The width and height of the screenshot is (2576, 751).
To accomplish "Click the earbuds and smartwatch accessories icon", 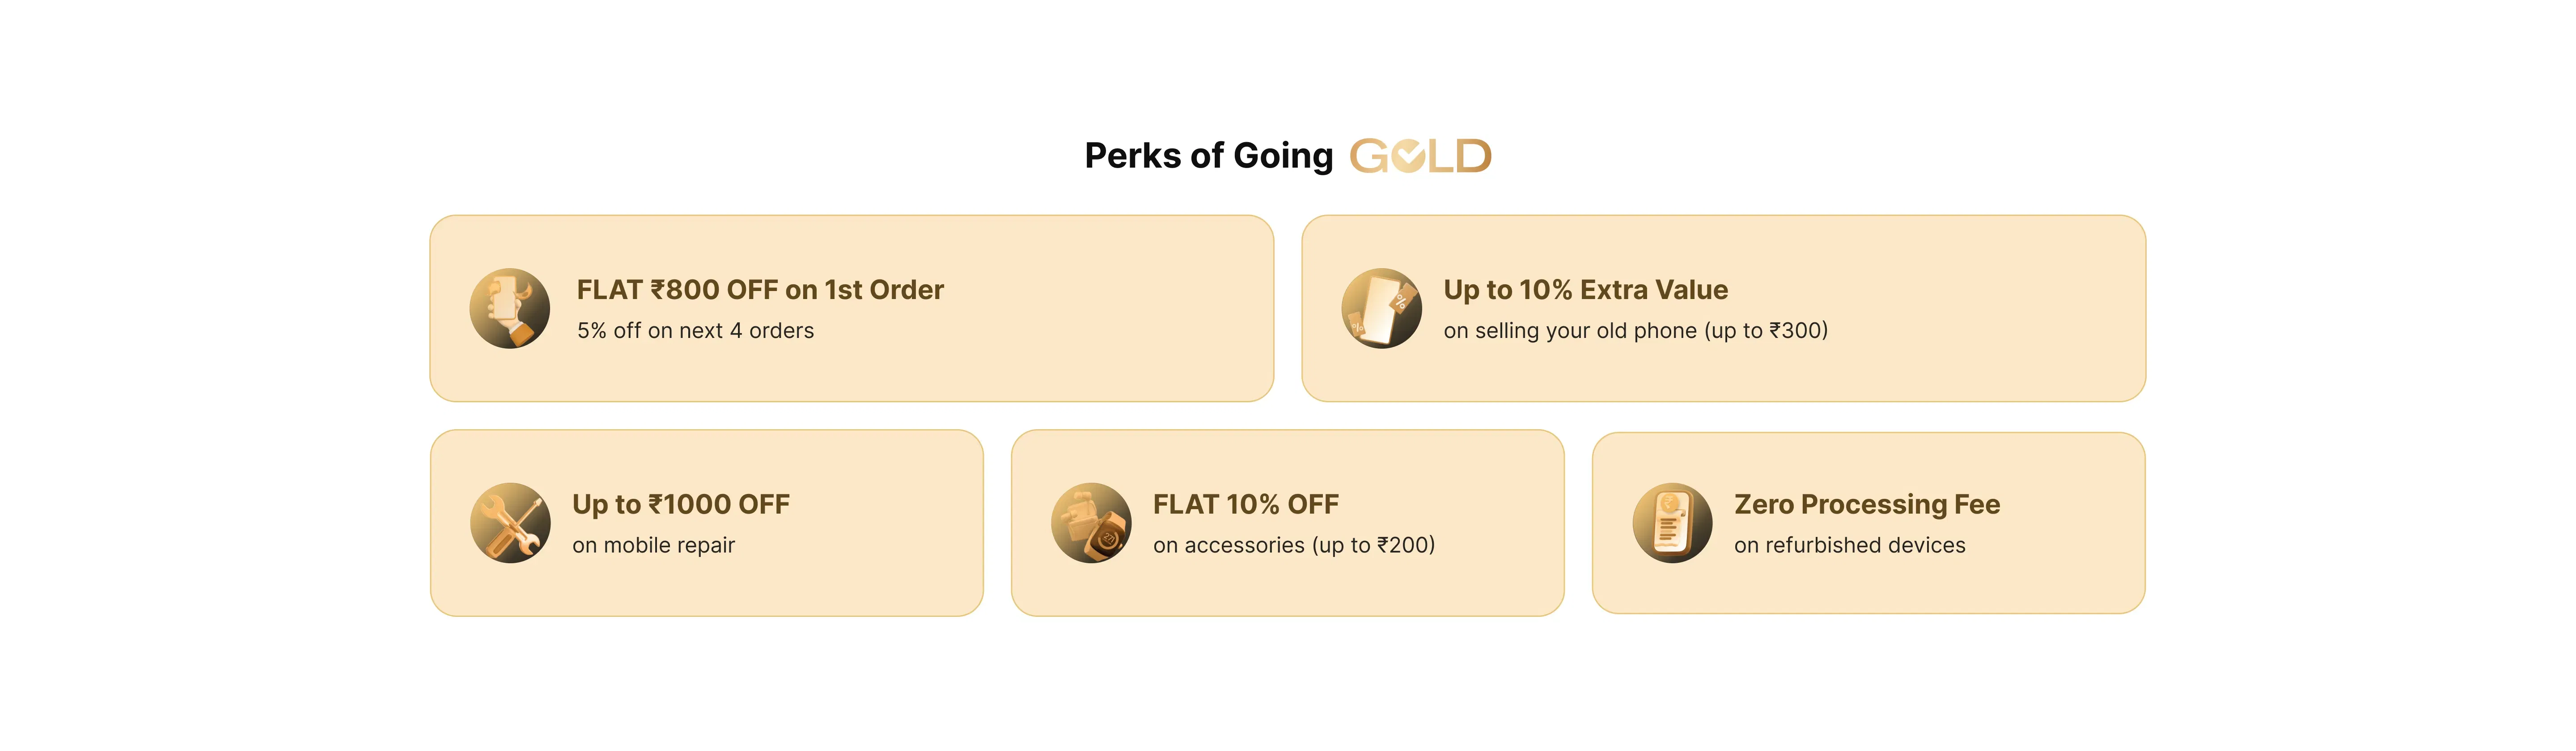I will (x=1091, y=523).
